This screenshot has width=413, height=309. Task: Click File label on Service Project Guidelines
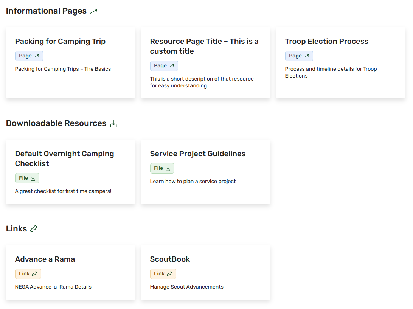pyautogui.click(x=158, y=168)
